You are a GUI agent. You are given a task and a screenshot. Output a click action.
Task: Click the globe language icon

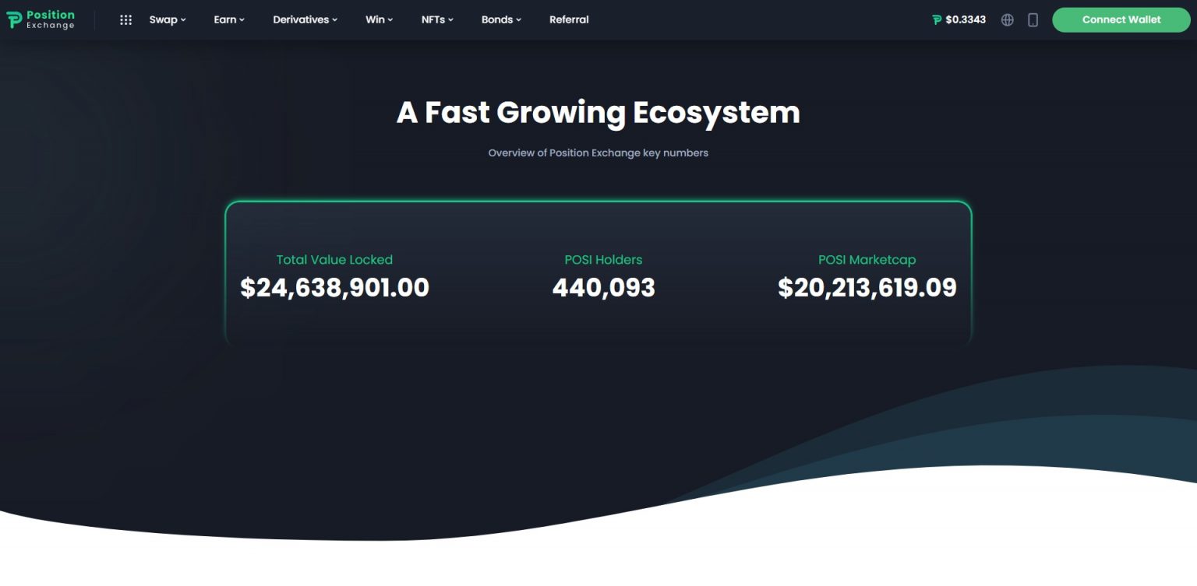coord(1007,19)
